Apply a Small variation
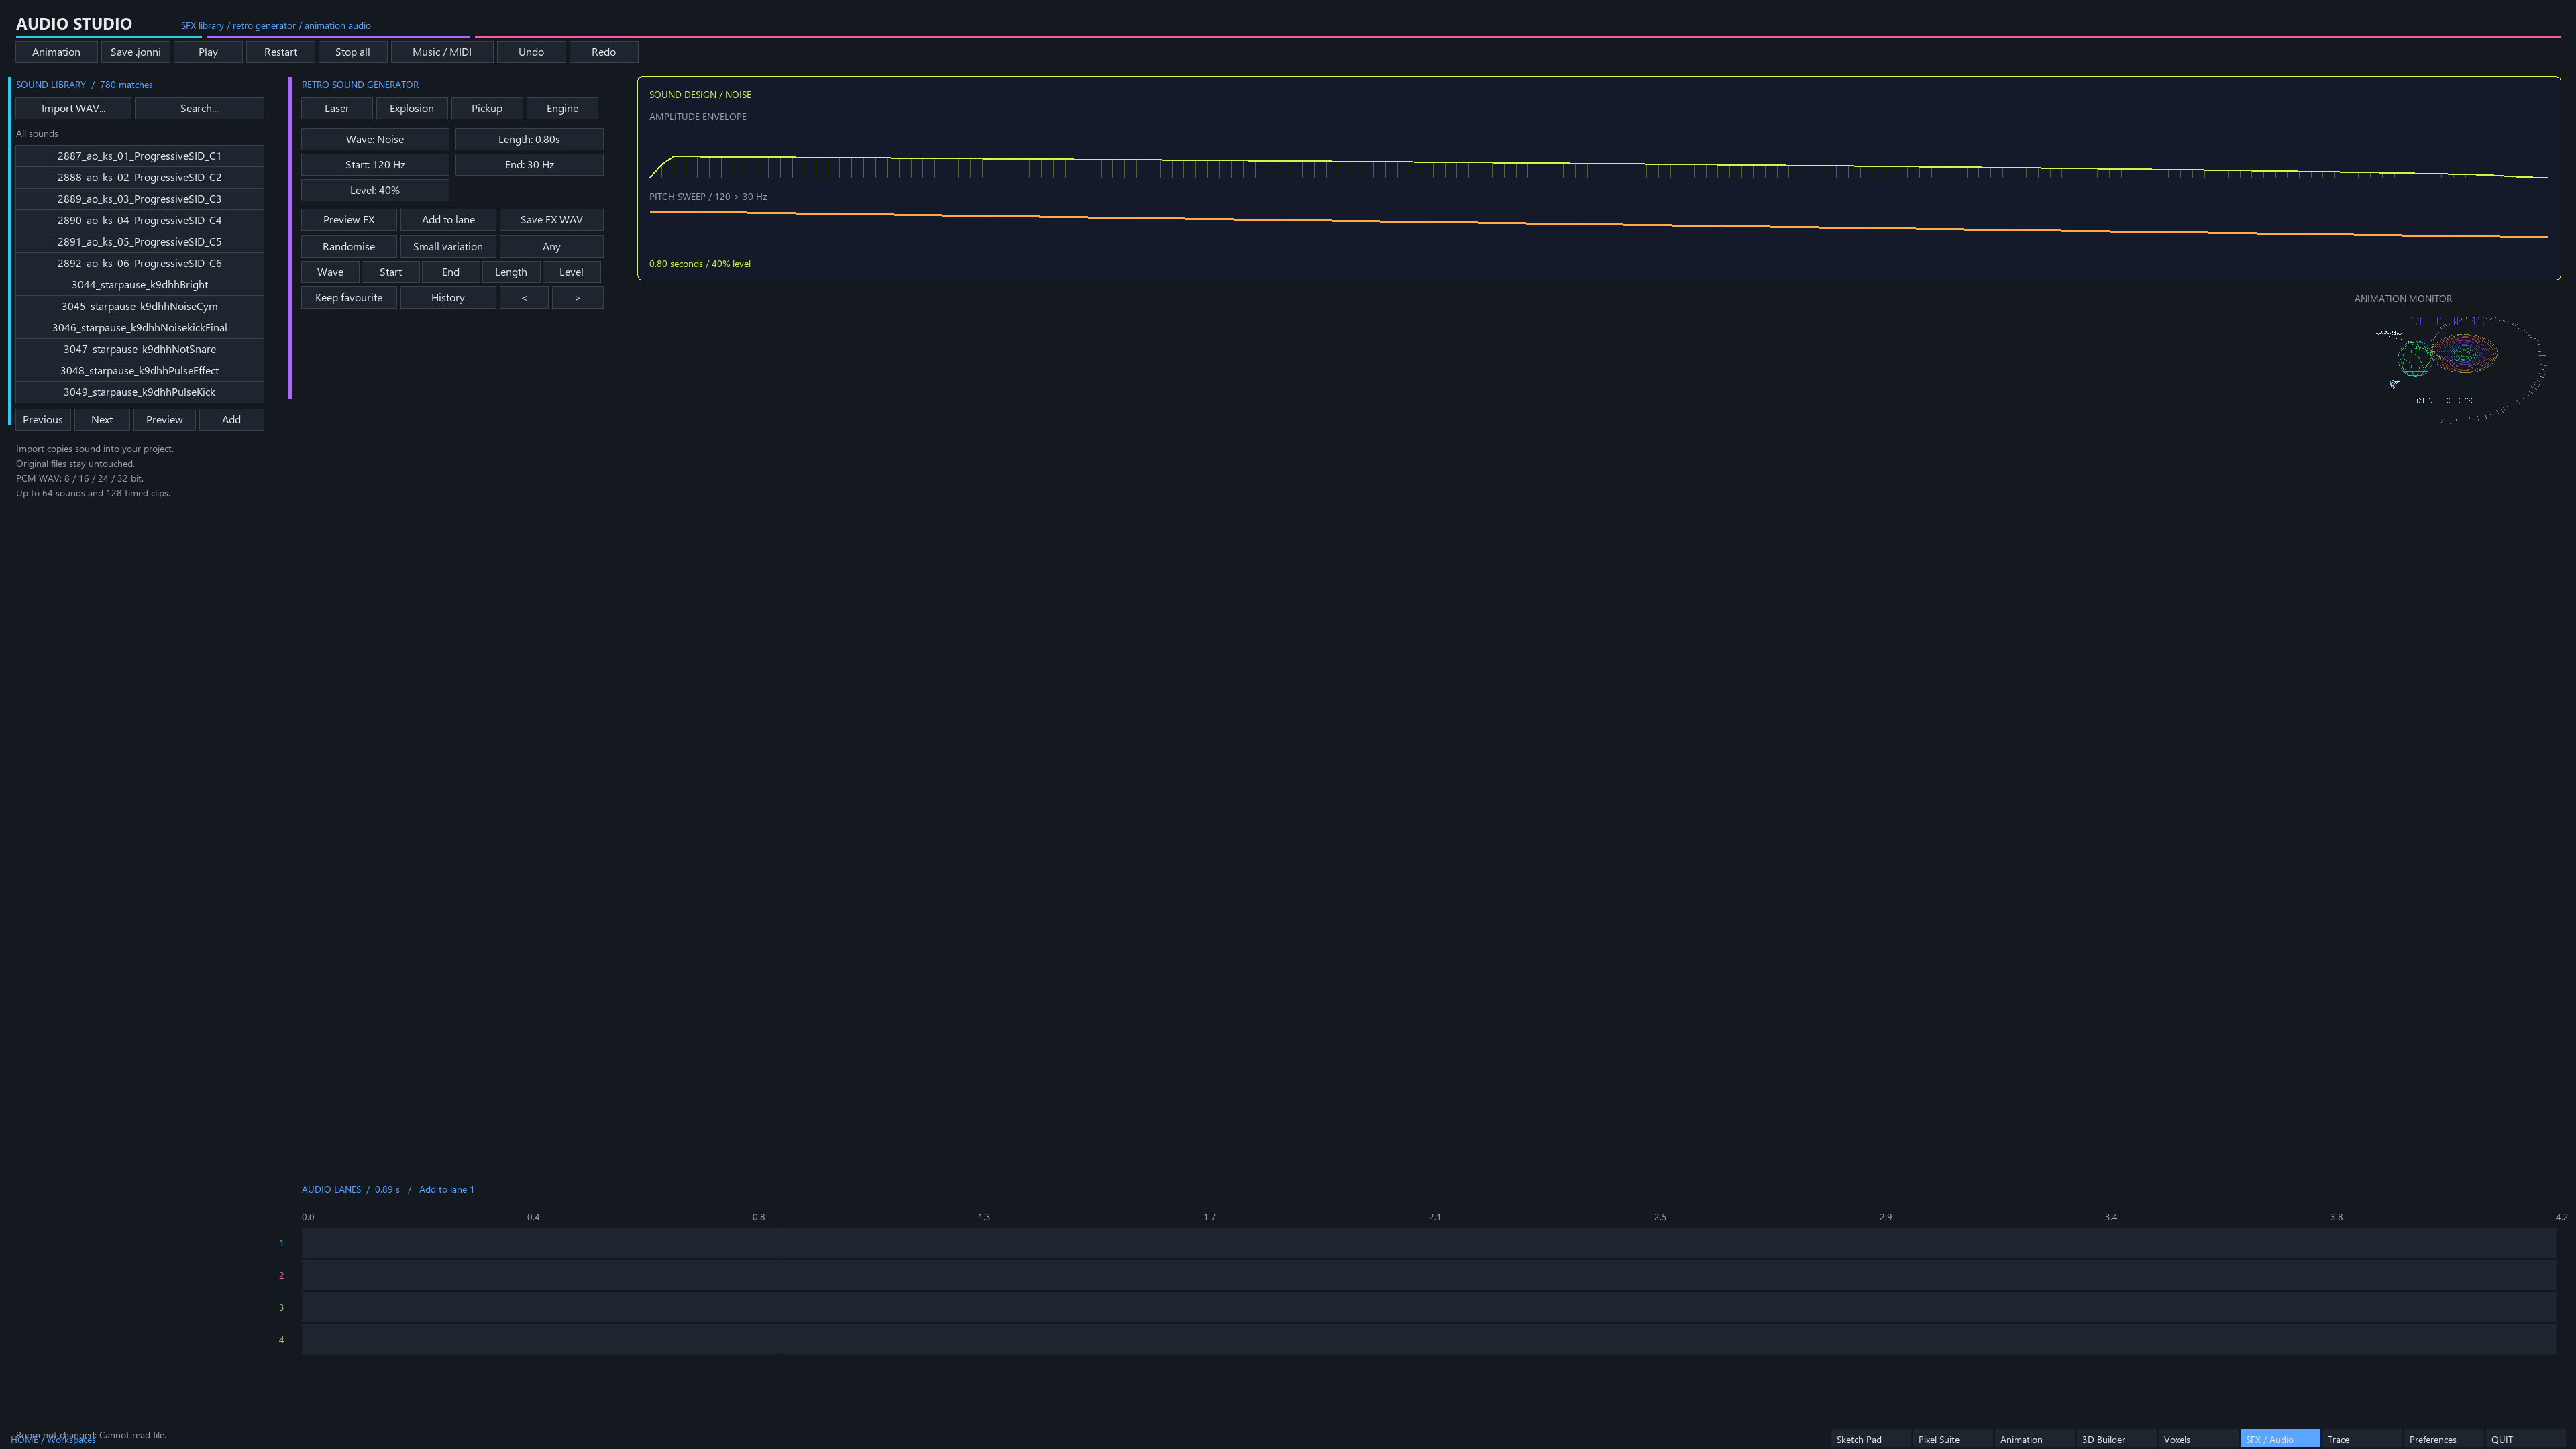 [x=448, y=247]
